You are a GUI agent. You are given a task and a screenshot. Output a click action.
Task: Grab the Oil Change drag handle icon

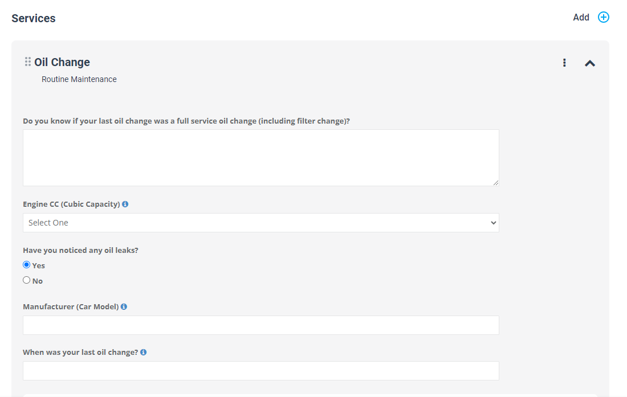pyautogui.click(x=27, y=62)
